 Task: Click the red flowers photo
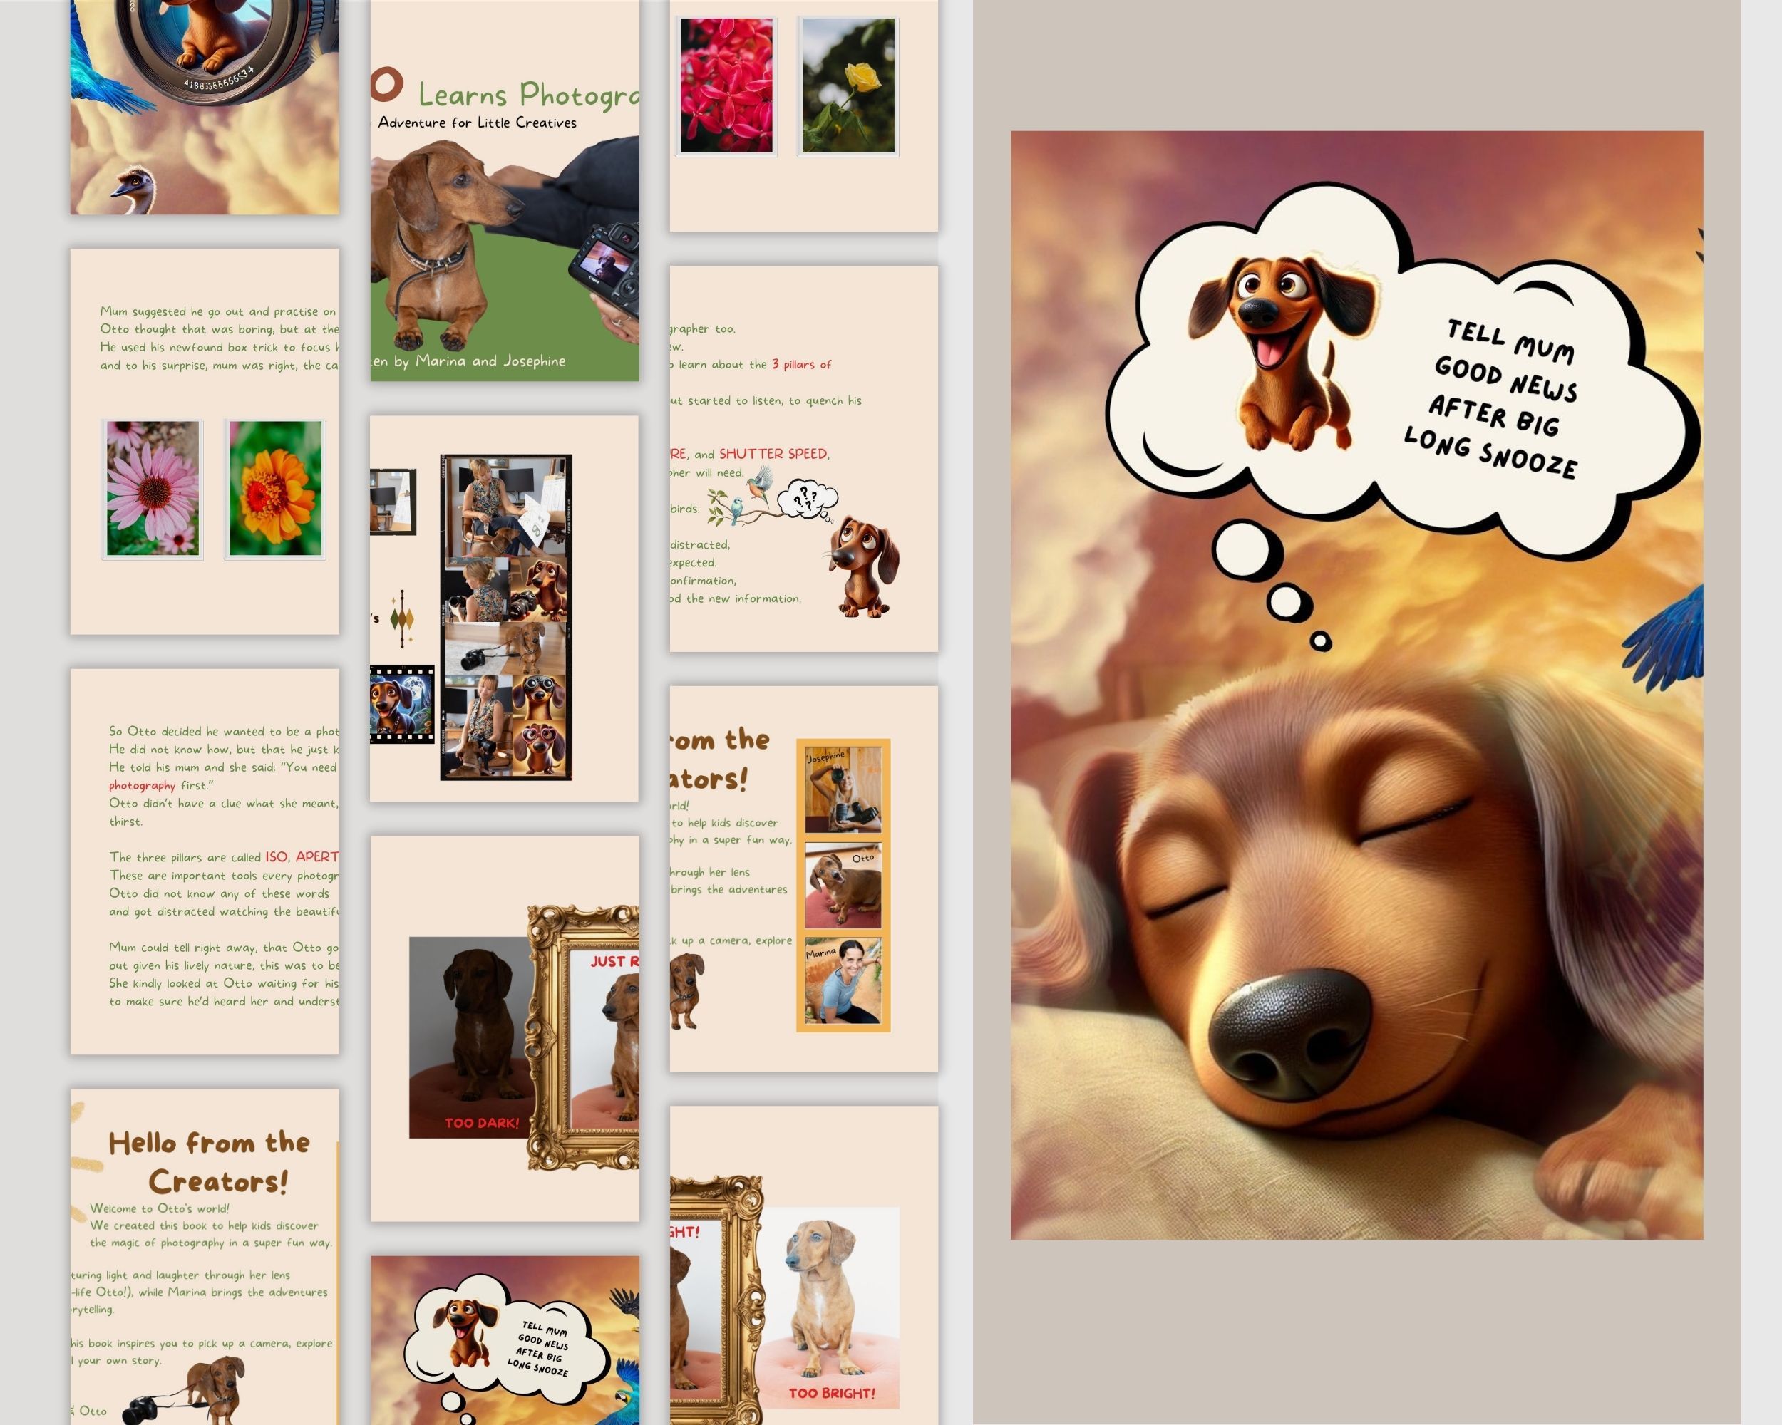click(x=726, y=86)
